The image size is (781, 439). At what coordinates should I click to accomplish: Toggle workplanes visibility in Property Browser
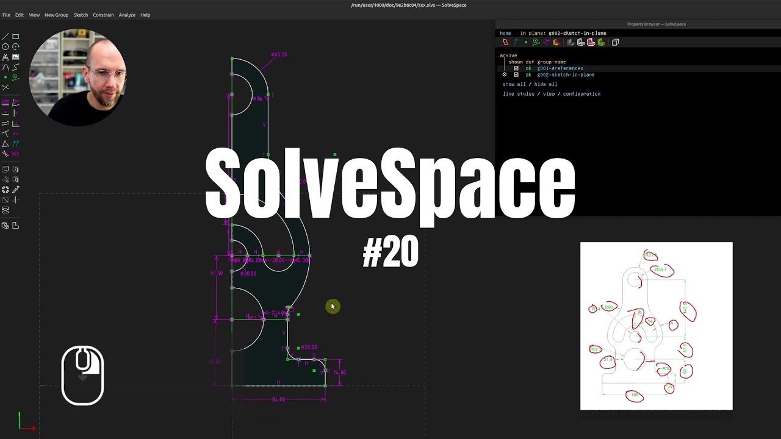click(x=505, y=42)
